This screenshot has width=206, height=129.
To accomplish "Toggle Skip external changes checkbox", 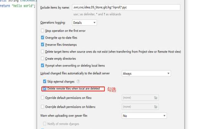I will (x=45, y=81).
